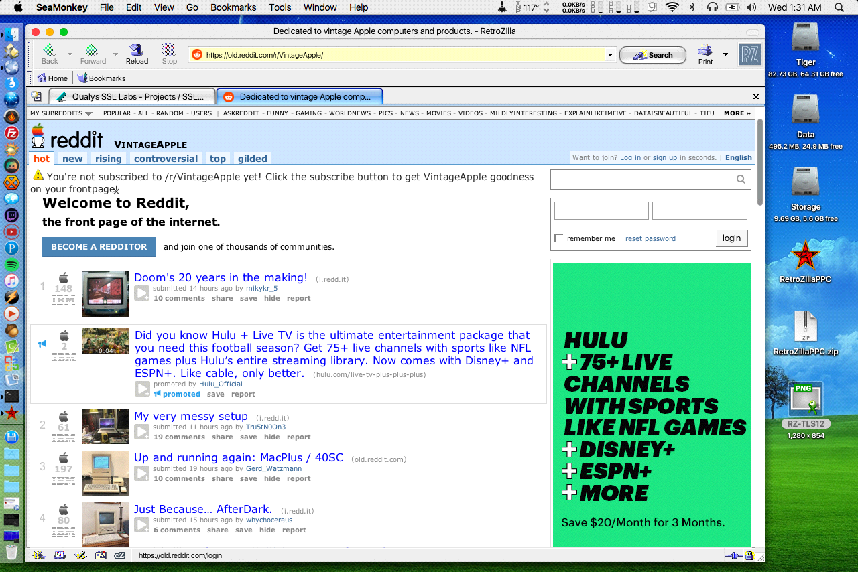
Task: Upvote the Just Because AfterDark post
Action: [x=63, y=509]
